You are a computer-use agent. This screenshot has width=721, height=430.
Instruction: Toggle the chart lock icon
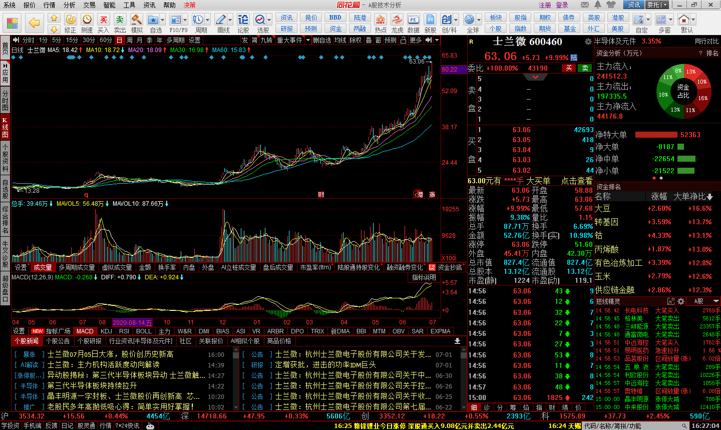point(403,40)
